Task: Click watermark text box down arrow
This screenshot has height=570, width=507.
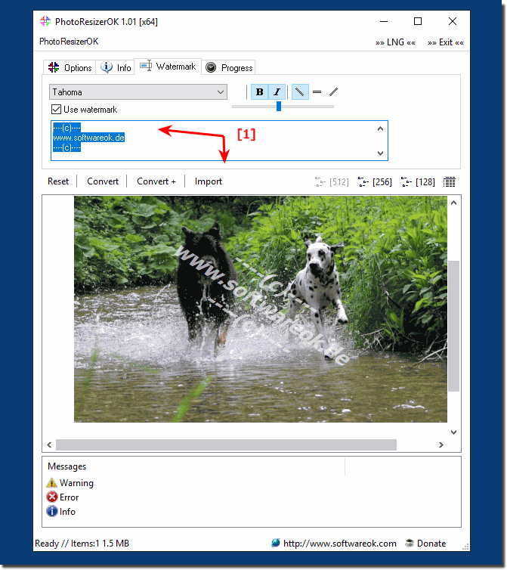Action: click(380, 153)
